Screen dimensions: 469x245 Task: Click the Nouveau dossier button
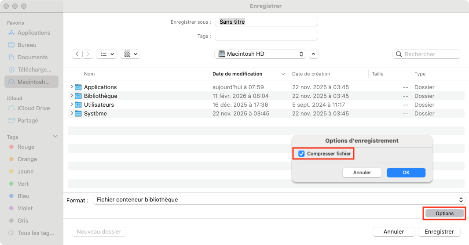pyautogui.click(x=99, y=232)
